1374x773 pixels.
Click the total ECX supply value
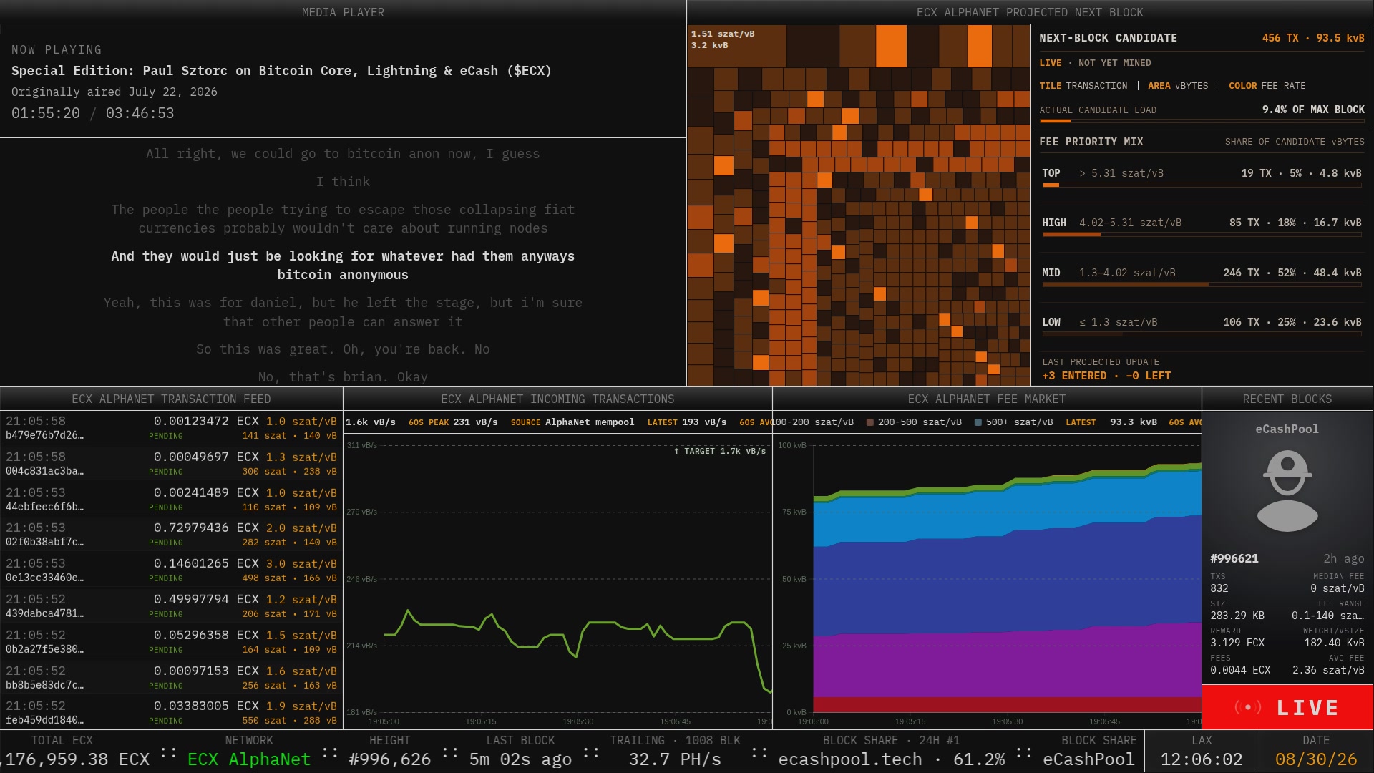[75, 759]
